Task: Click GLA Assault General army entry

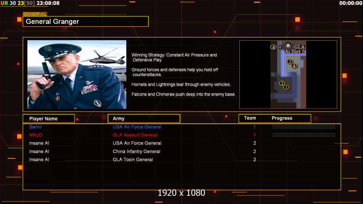Action: [135, 135]
